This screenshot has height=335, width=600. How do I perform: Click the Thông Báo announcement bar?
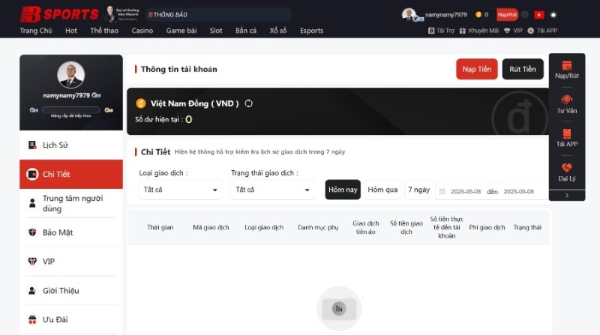(x=218, y=15)
